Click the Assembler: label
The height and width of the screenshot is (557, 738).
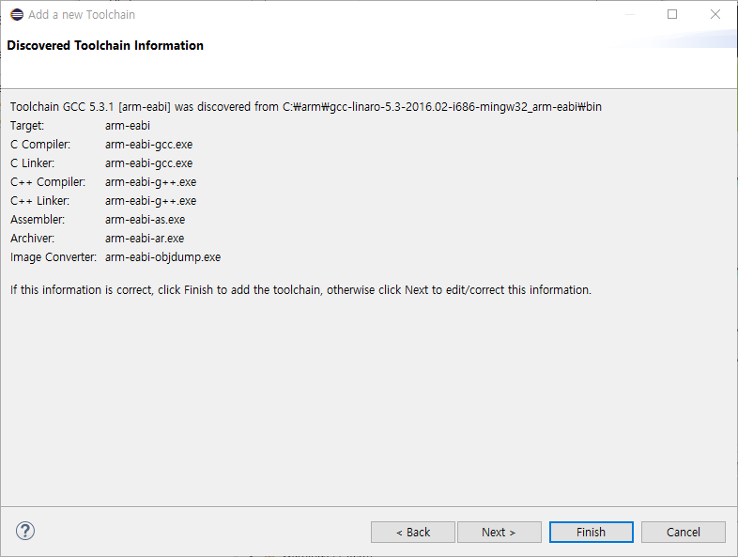(x=38, y=220)
